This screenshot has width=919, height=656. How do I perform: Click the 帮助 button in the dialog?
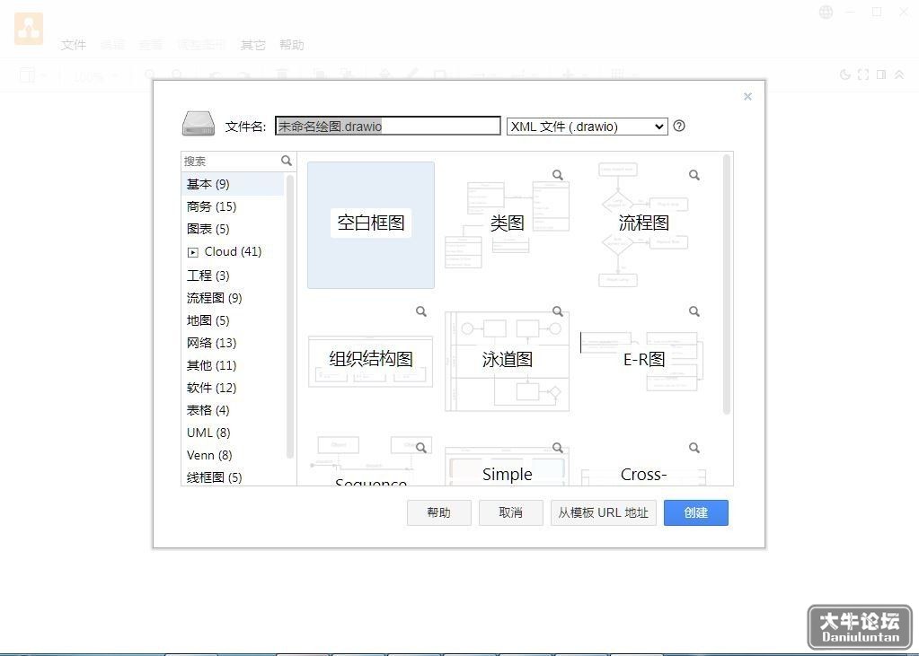point(439,512)
